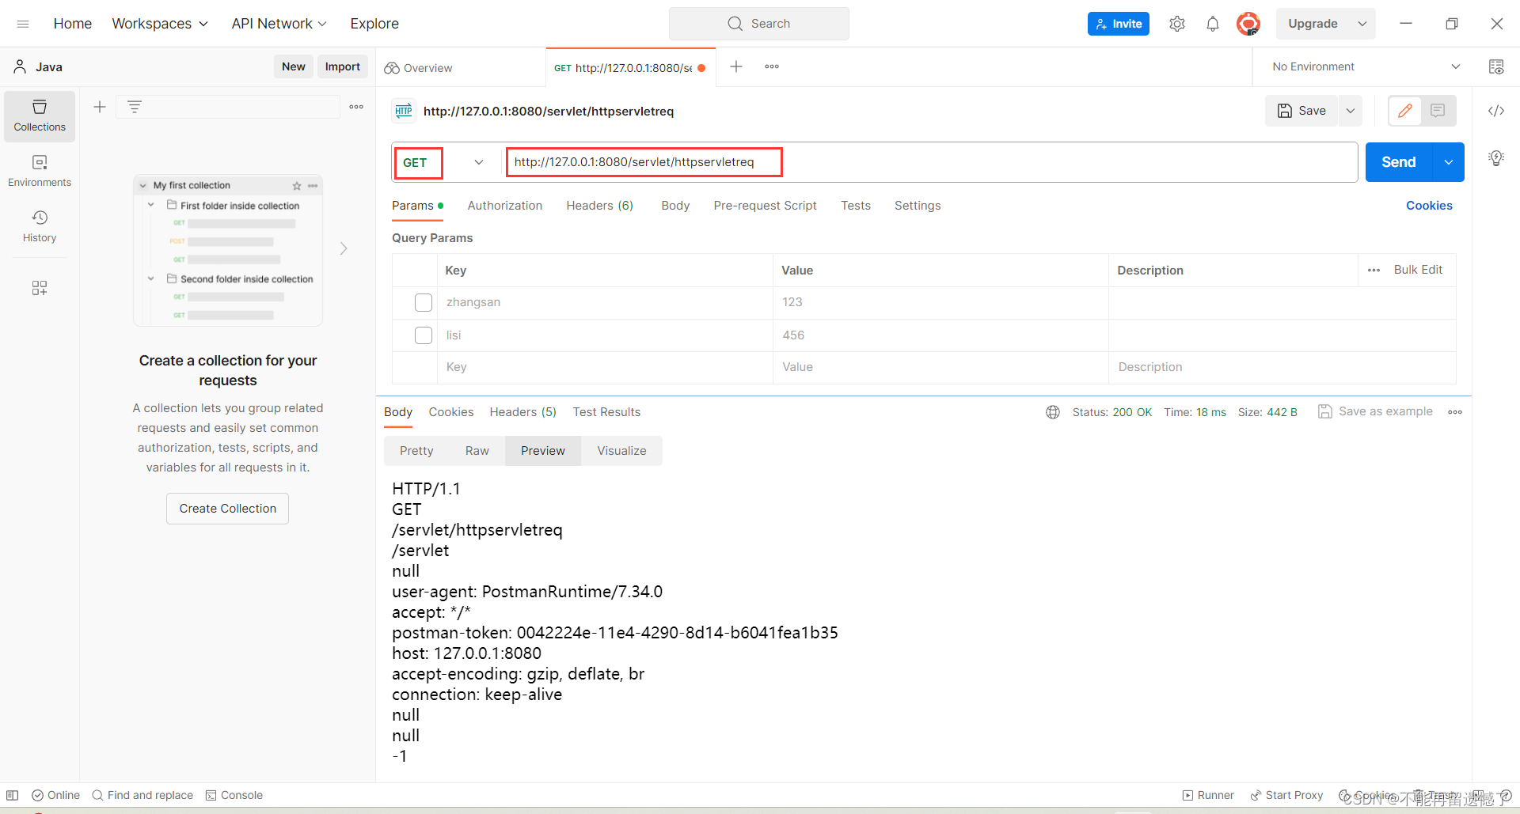Collapse the First folder inside collection

point(151,205)
